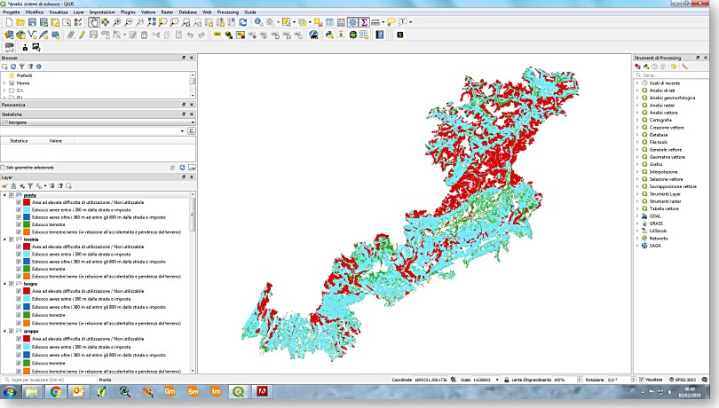
Task: Open new empty project icon
Action: point(8,22)
